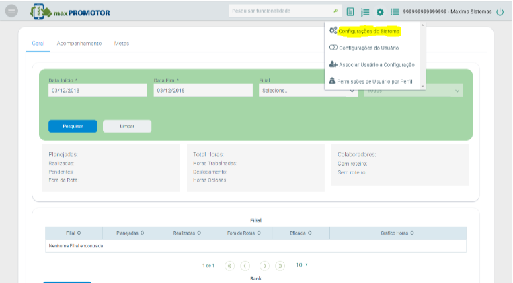The width and height of the screenshot is (513, 283).
Task: Click the settings gear icon in the header
Action: [380, 12]
